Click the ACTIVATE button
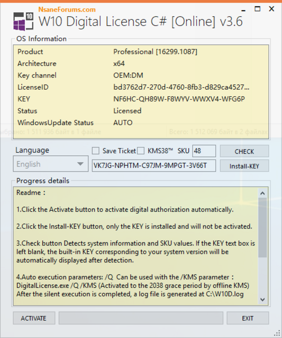Image resolution: width=282 pixels, height=338 pixels. click(34, 318)
